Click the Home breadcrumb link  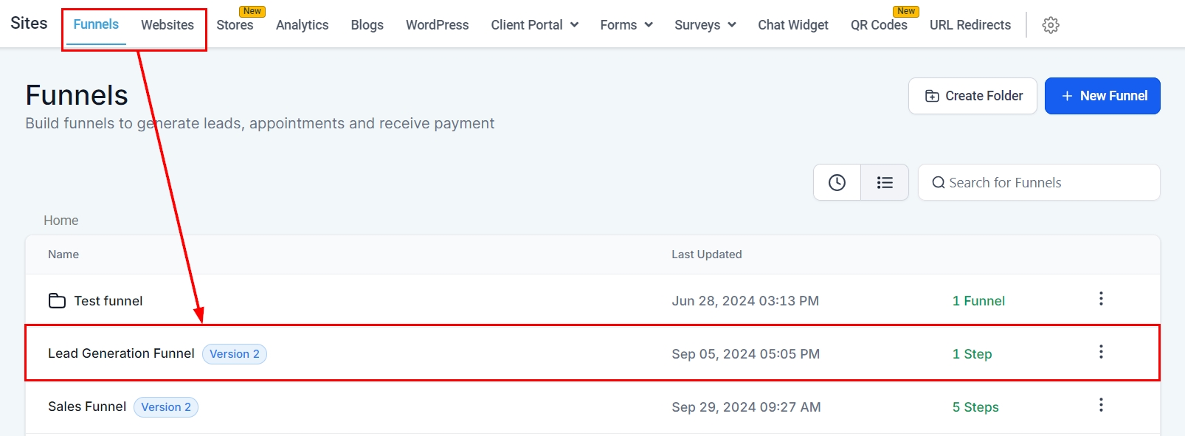tap(61, 221)
